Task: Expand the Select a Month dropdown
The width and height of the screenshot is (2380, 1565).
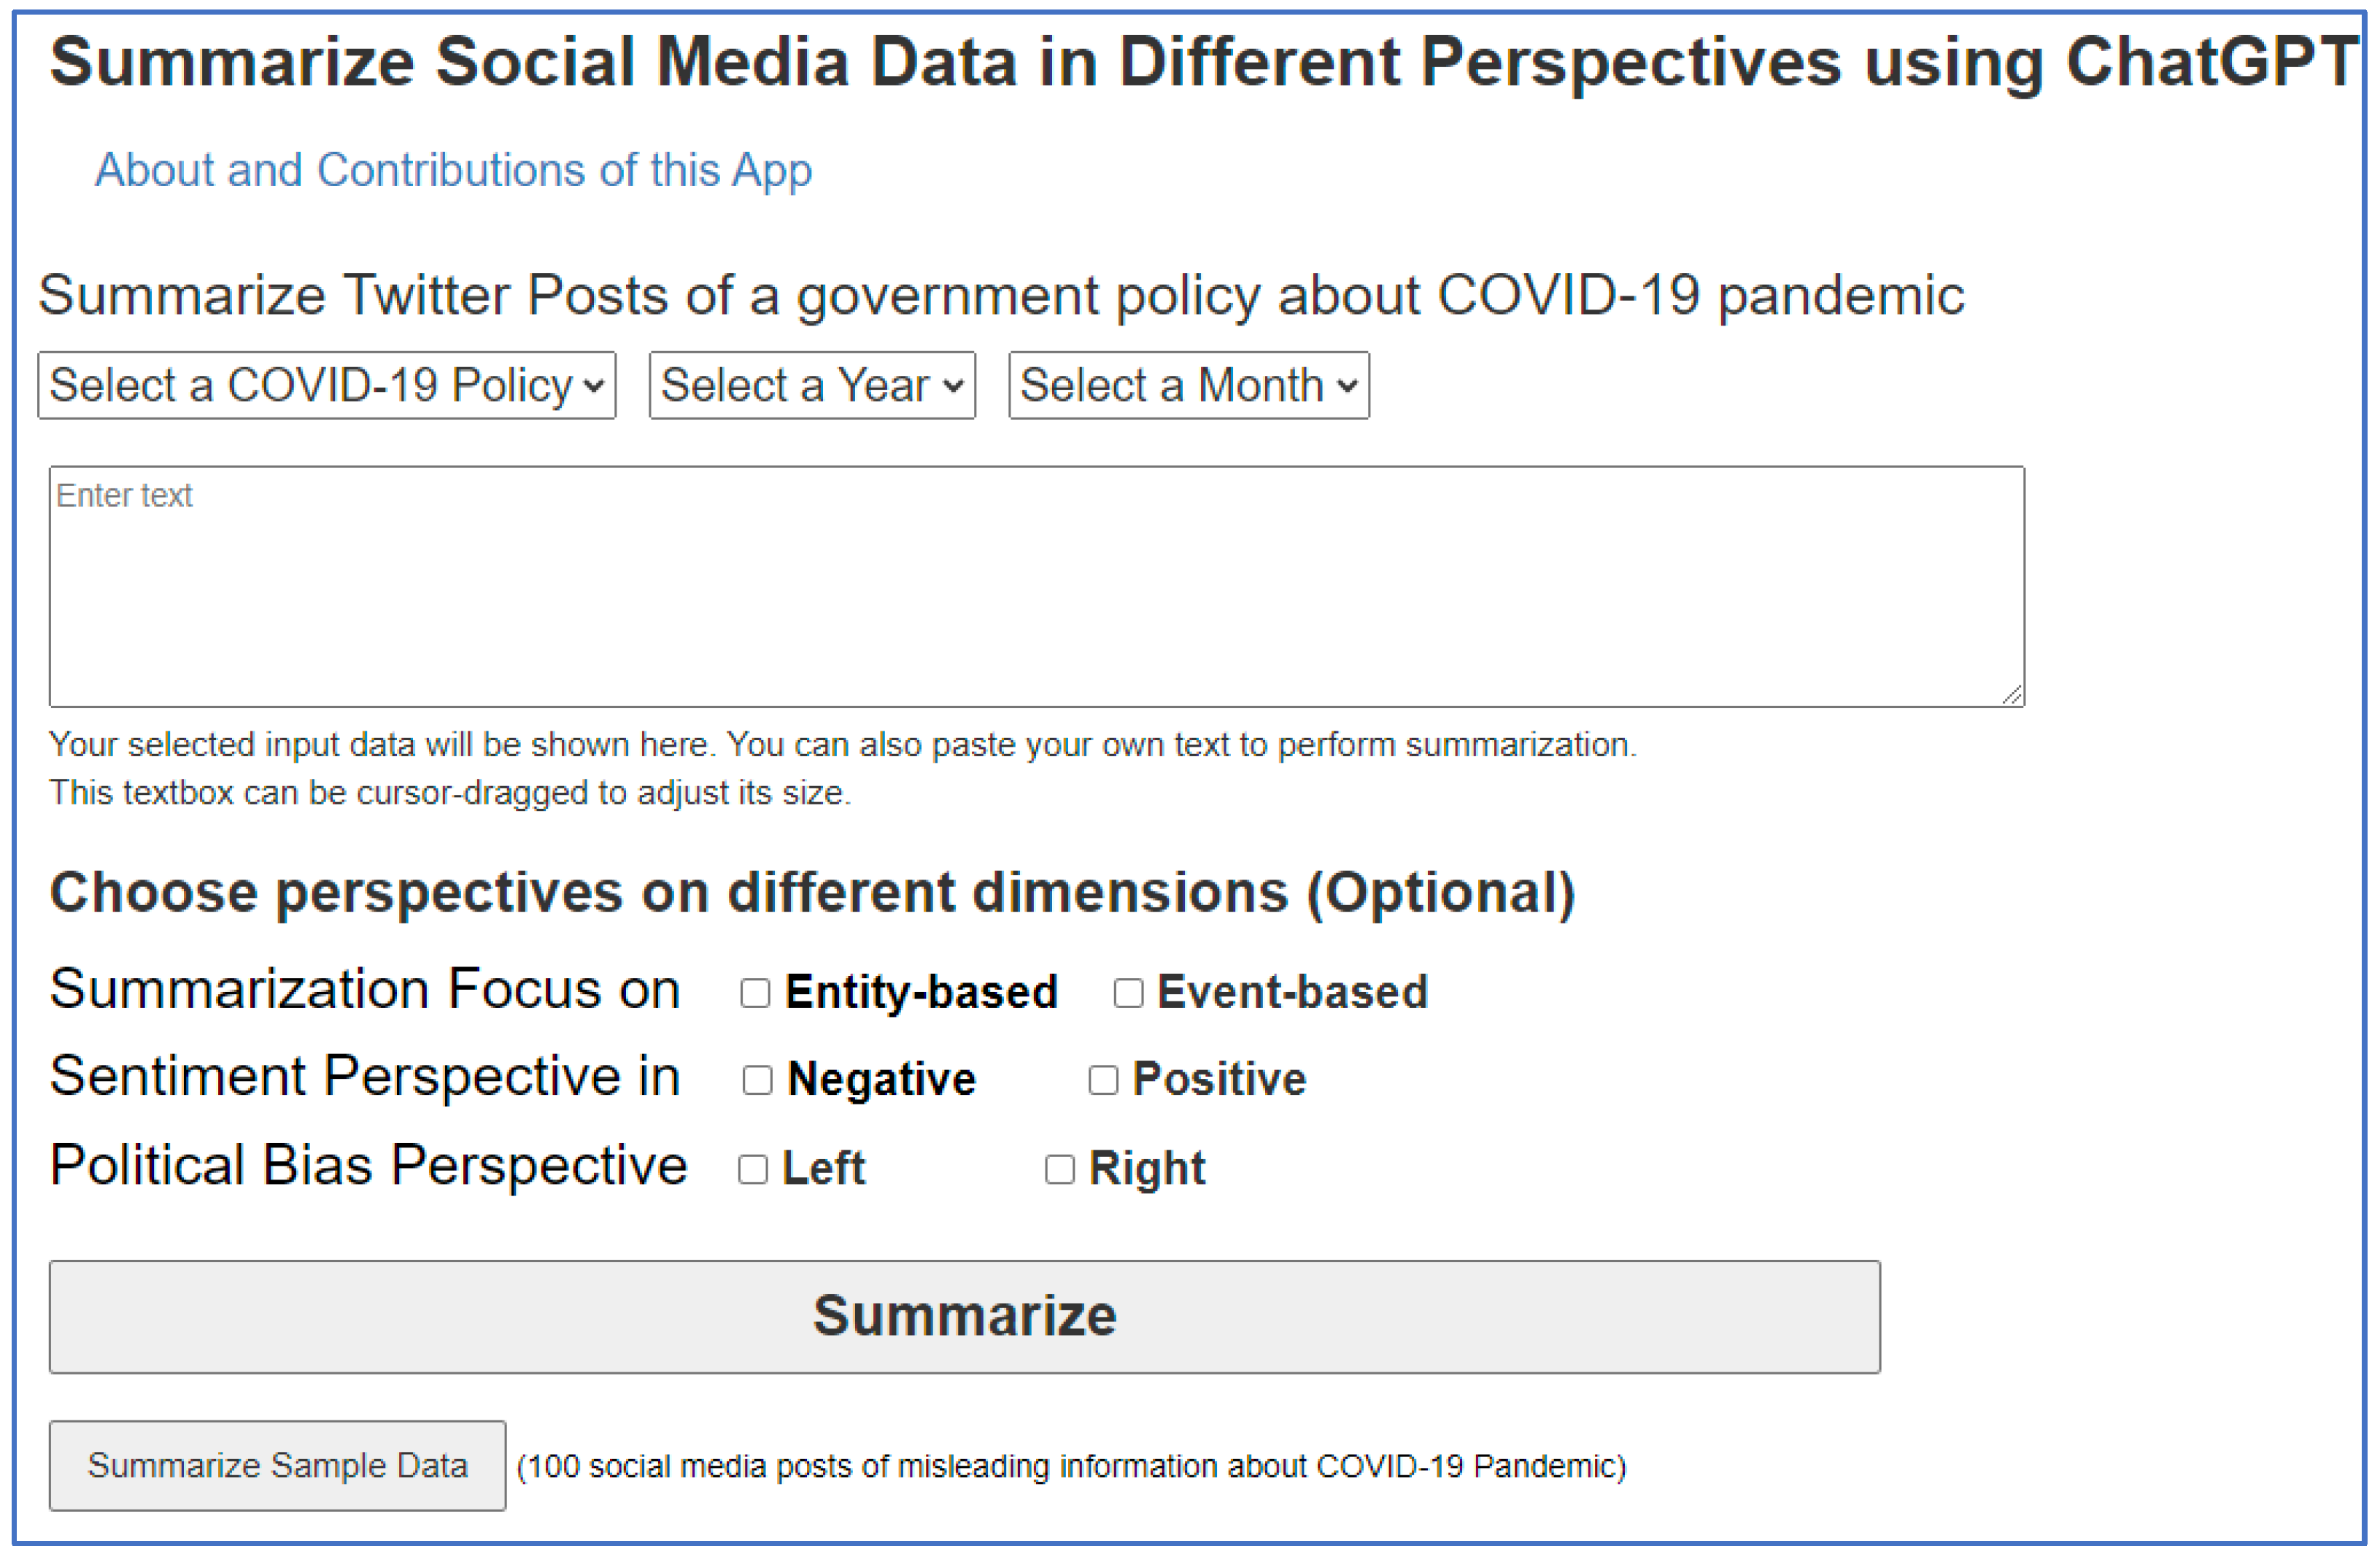Action: pyautogui.click(x=1188, y=385)
